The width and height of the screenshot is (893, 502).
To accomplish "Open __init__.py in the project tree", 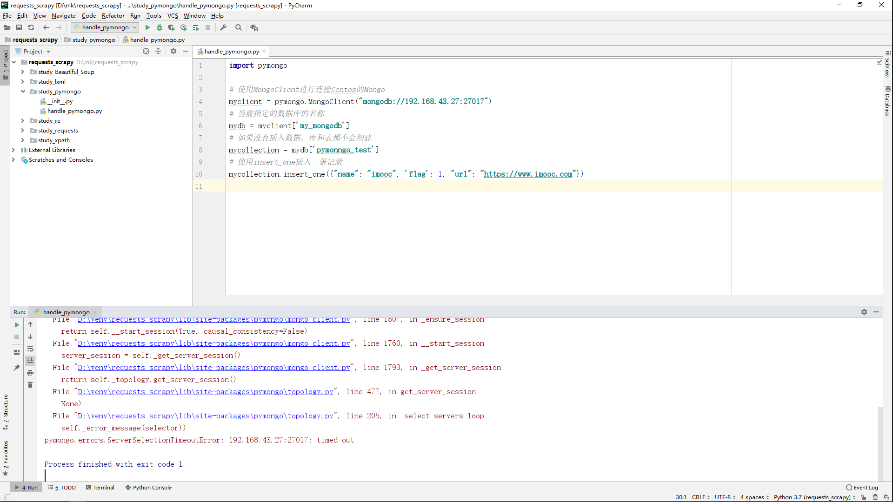I will (x=60, y=101).
